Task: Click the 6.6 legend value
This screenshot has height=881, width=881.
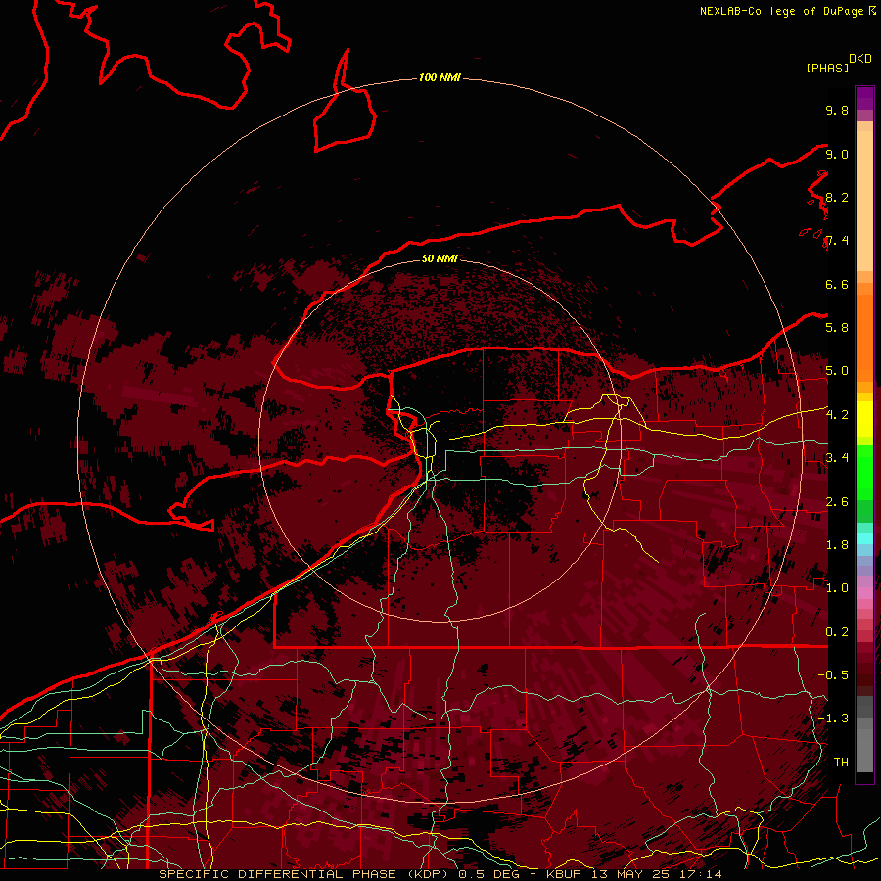Action: [837, 285]
